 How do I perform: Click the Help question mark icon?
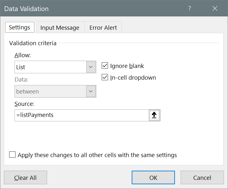coord(189,9)
